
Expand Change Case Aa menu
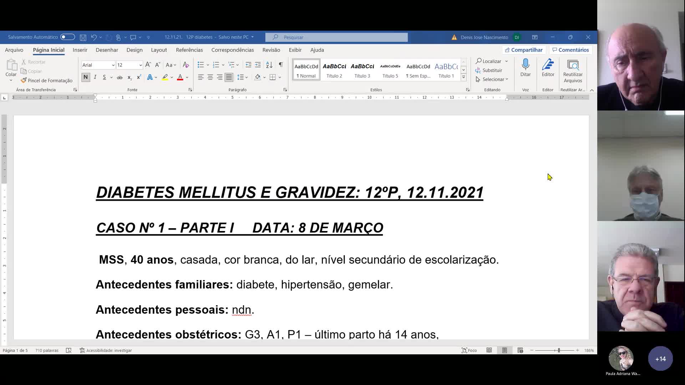tap(171, 65)
